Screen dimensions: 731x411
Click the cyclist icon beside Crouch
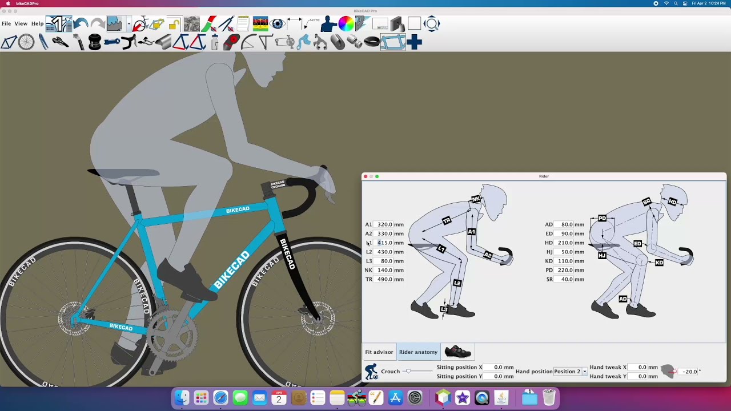click(371, 372)
